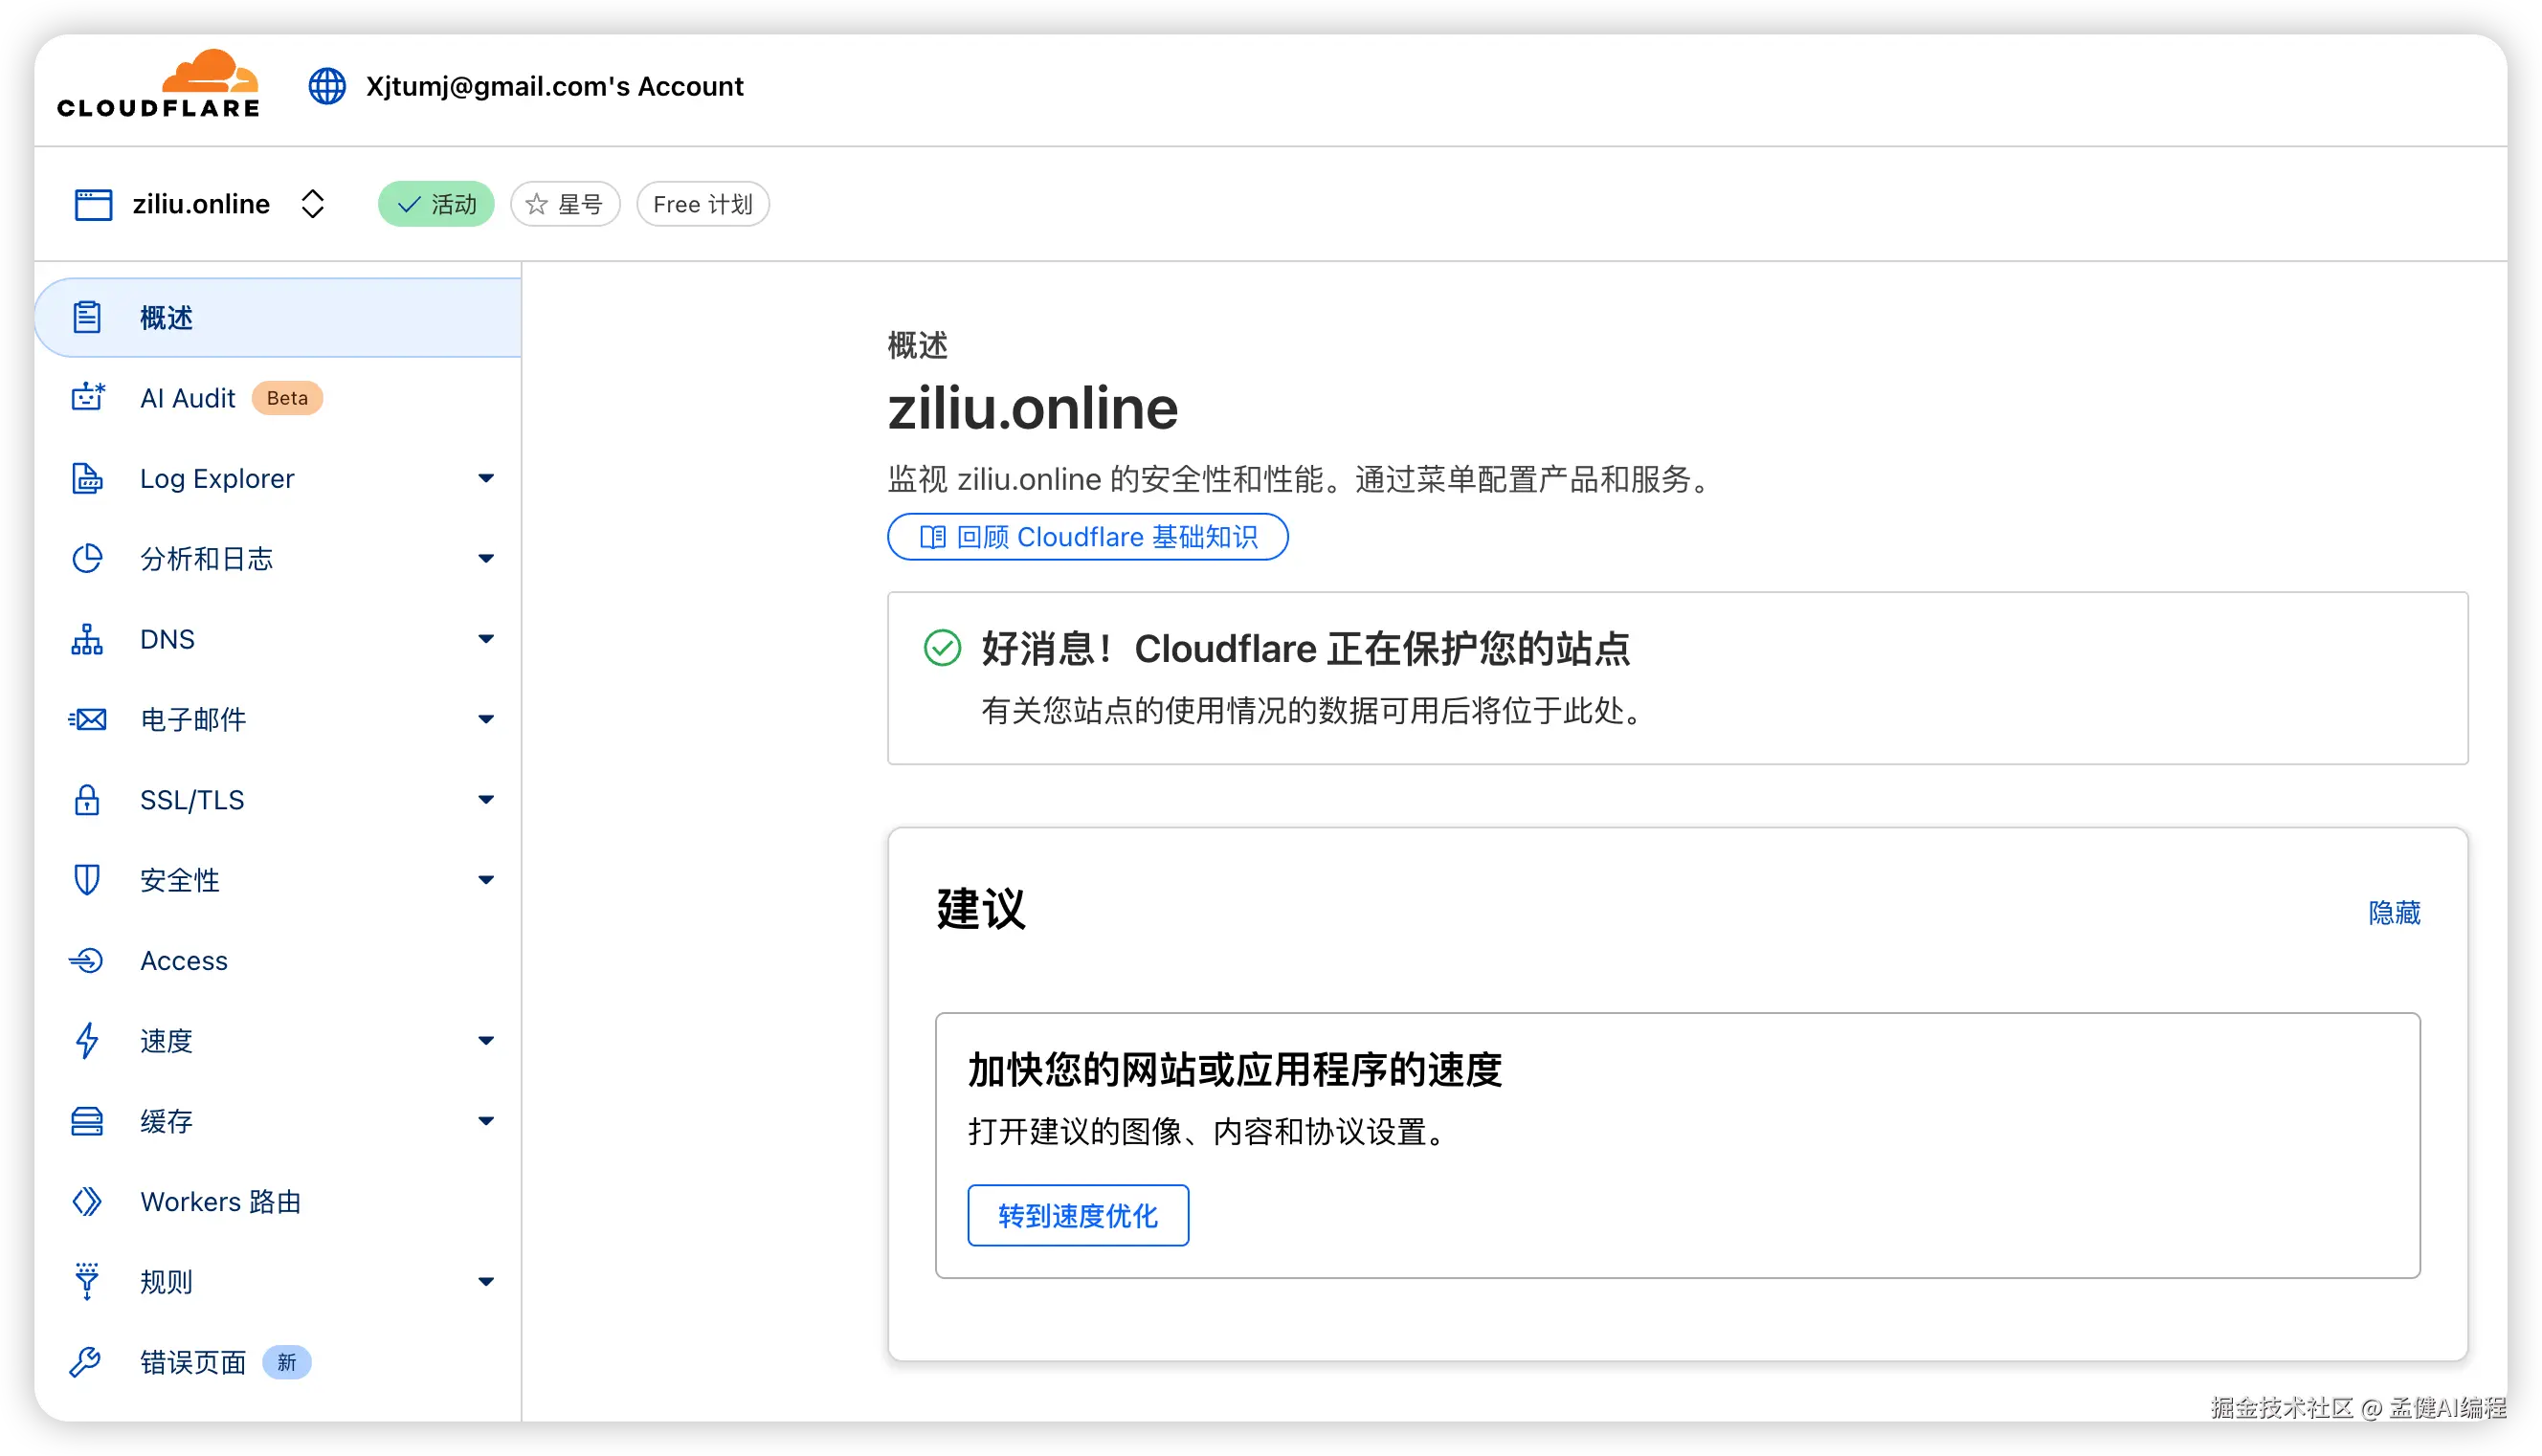Open 分析和日志 menu item
2542x1456 pixels.
[x=207, y=559]
